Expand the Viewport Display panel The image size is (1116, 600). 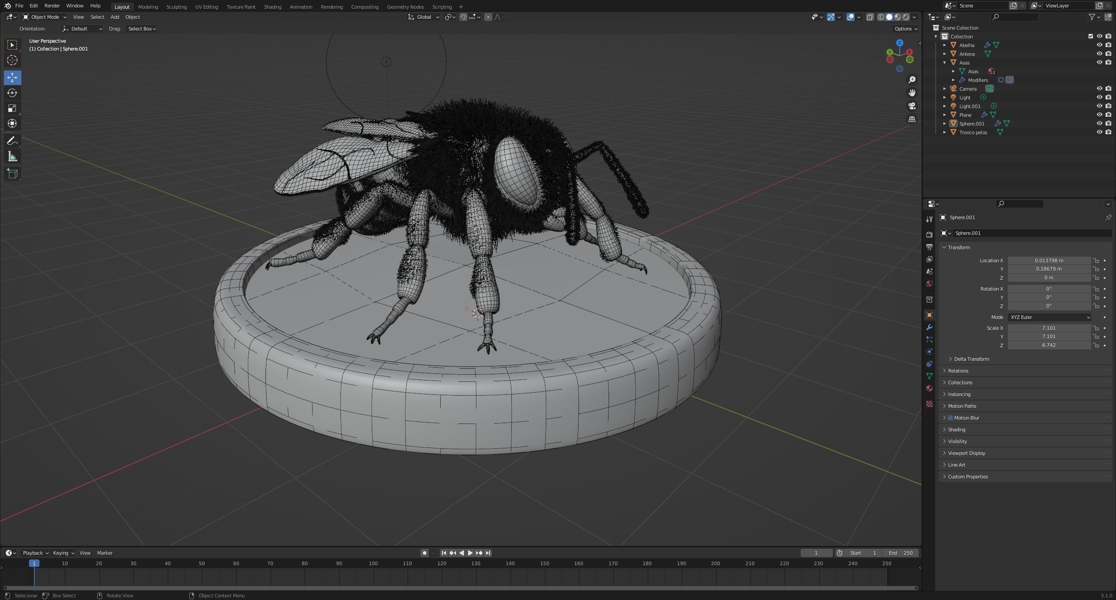[x=966, y=453]
